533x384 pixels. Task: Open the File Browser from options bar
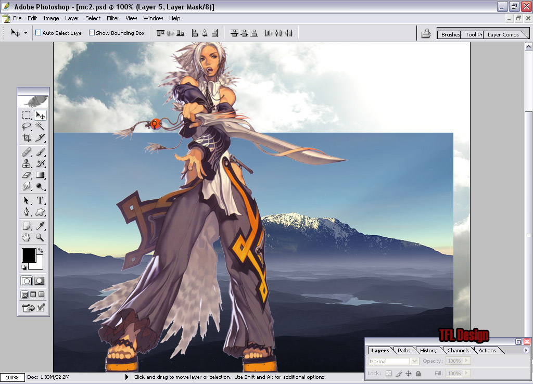click(426, 33)
